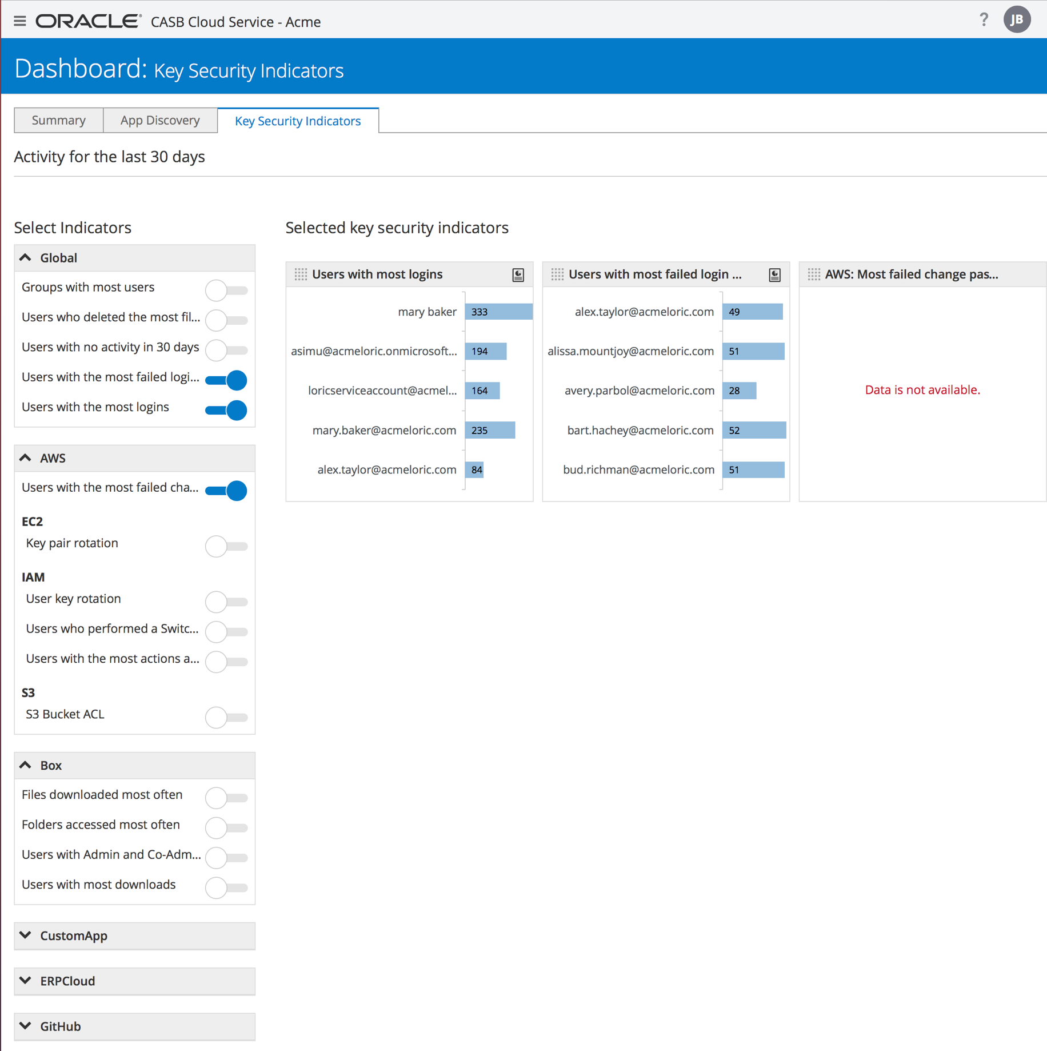Turn on Users with no activity in 30 days
Screen dimensions: 1047x1051
point(226,350)
